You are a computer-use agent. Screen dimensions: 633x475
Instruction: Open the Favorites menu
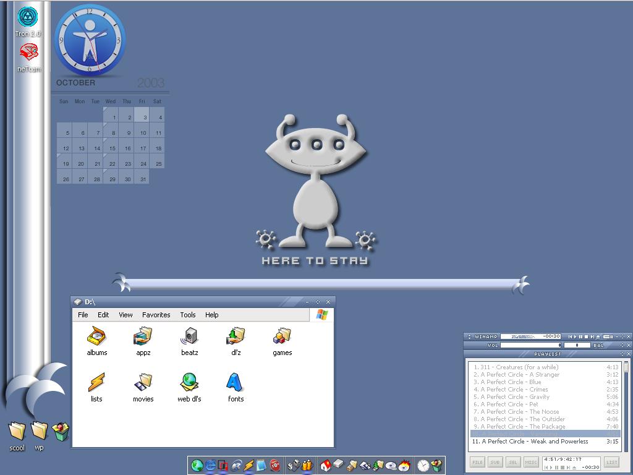click(156, 315)
